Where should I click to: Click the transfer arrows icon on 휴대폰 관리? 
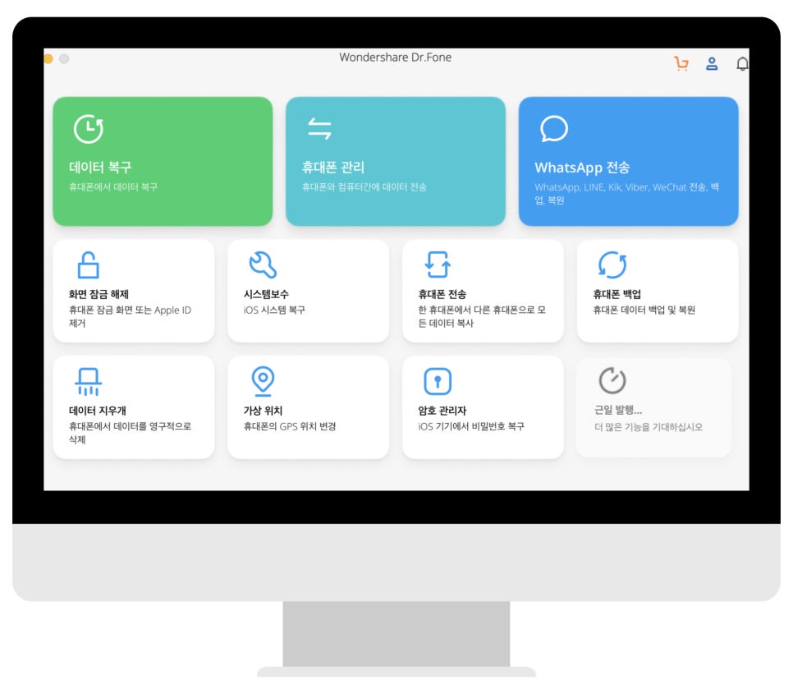[x=319, y=128]
